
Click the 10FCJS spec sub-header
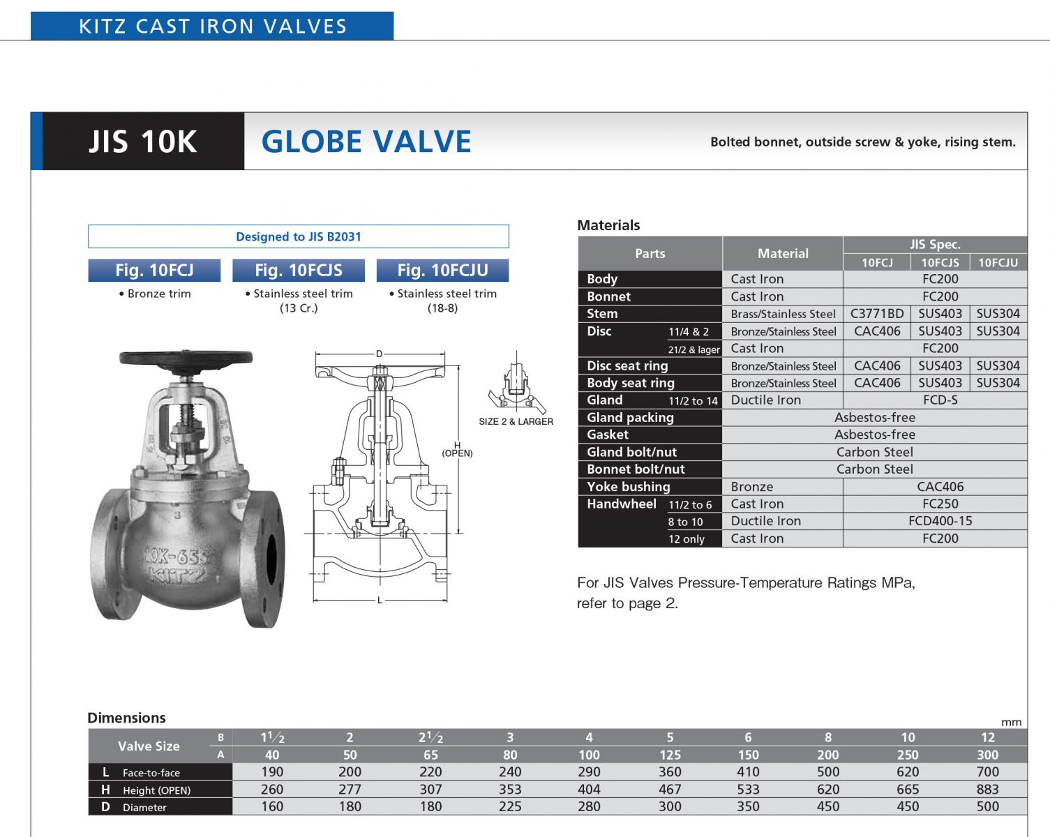940,262
